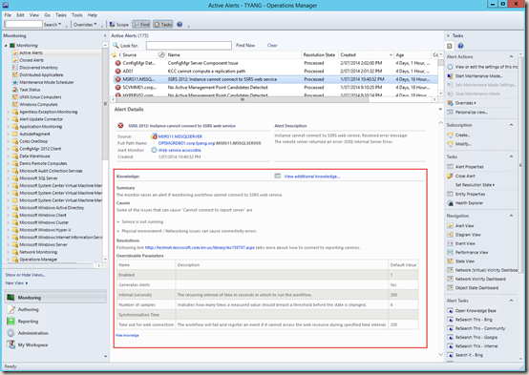
Task: Click the Hide knowledge link
Action: [x=127, y=335]
